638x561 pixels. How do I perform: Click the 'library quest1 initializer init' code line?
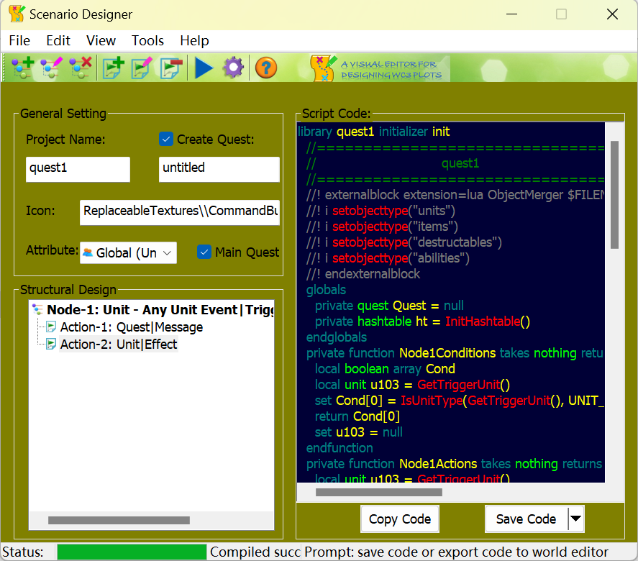point(373,132)
